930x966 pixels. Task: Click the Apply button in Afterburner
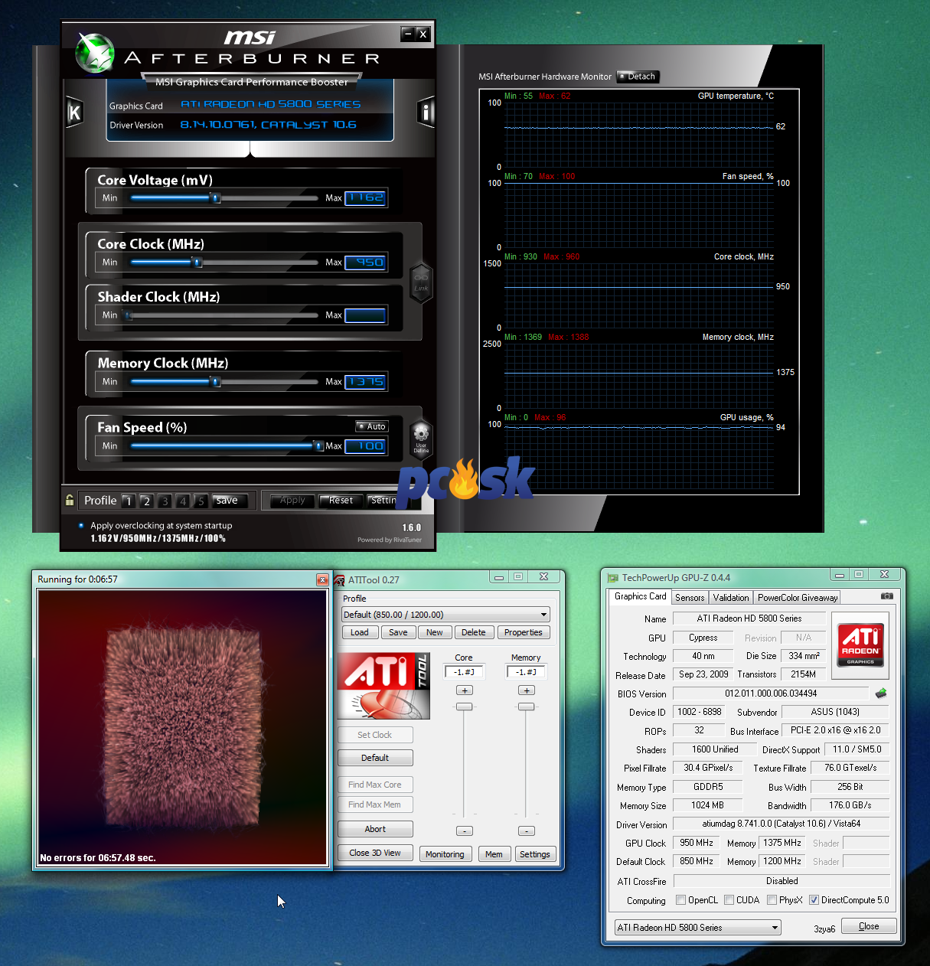tap(292, 501)
